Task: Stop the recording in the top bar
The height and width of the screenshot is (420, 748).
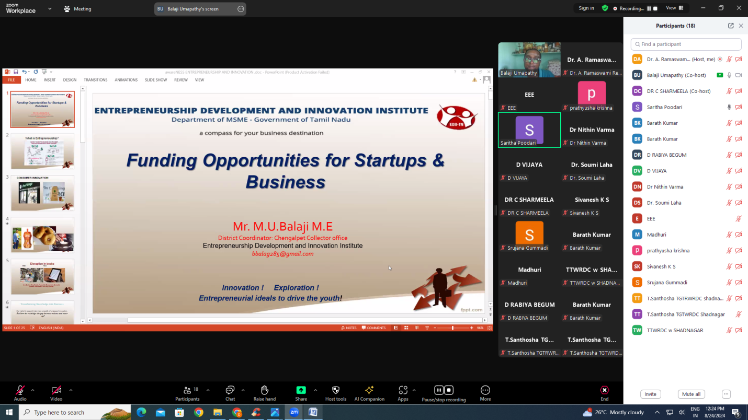Action: [x=655, y=8]
